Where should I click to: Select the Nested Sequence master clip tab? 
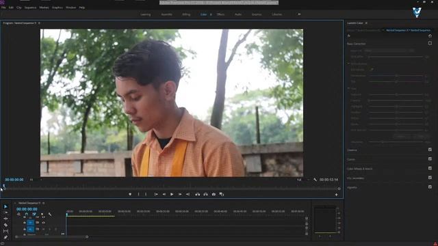363,30
